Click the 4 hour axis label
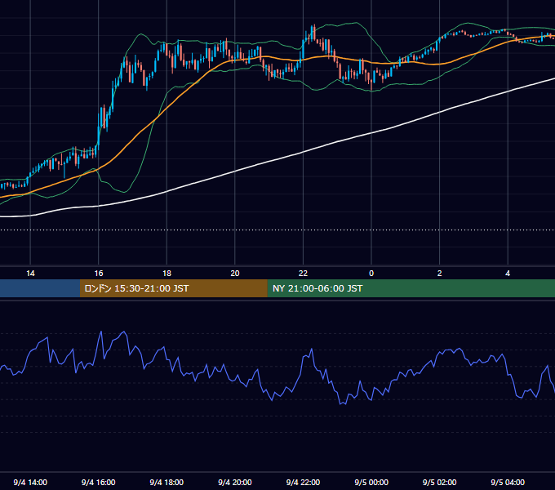Image resolution: width=555 pixels, height=490 pixels. (x=508, y=274)
